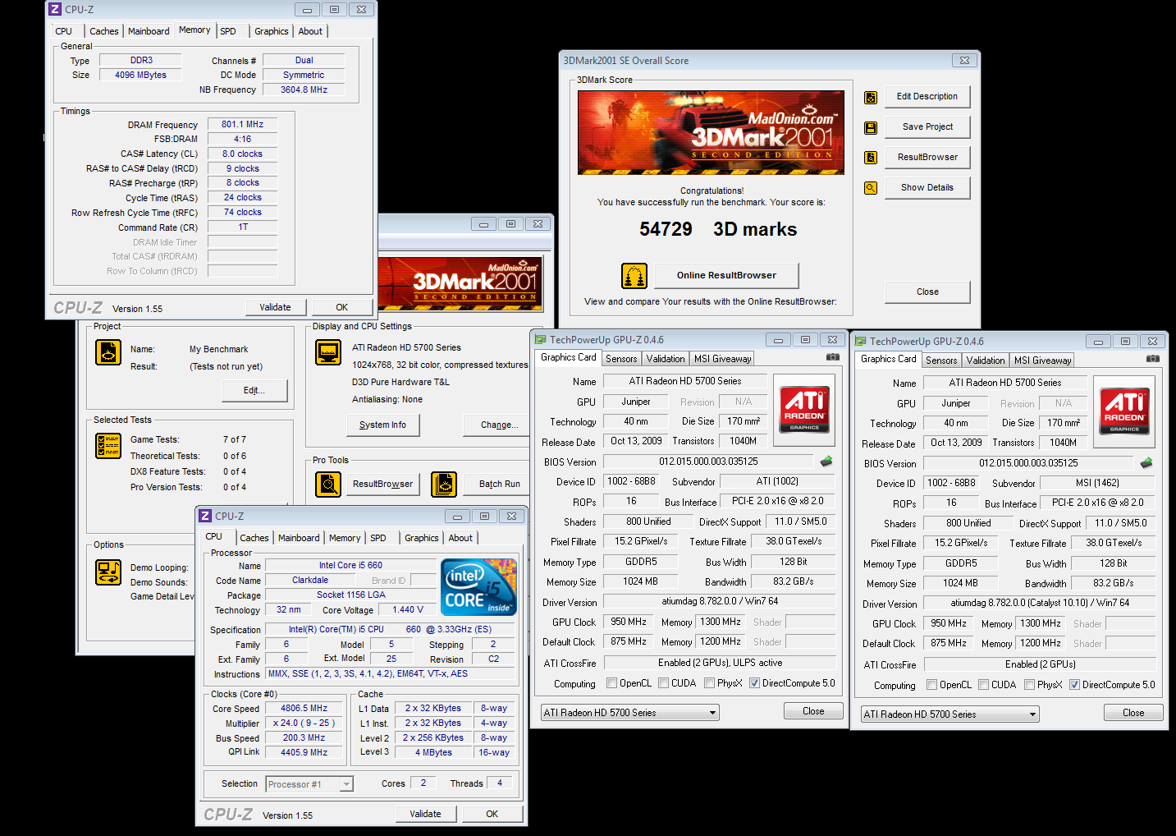1176x836 pixels.
Task: Toggle DirectCompute 5.0 checkbox in right GPU-Z
Action: (x=1074, y=685)
